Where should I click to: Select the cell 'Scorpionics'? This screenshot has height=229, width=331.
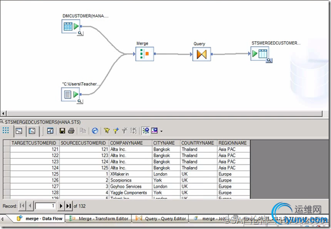(x=130, y=180)
